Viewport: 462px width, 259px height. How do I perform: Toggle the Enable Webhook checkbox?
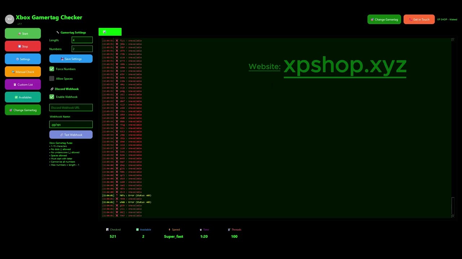click(x=52, y=97)
